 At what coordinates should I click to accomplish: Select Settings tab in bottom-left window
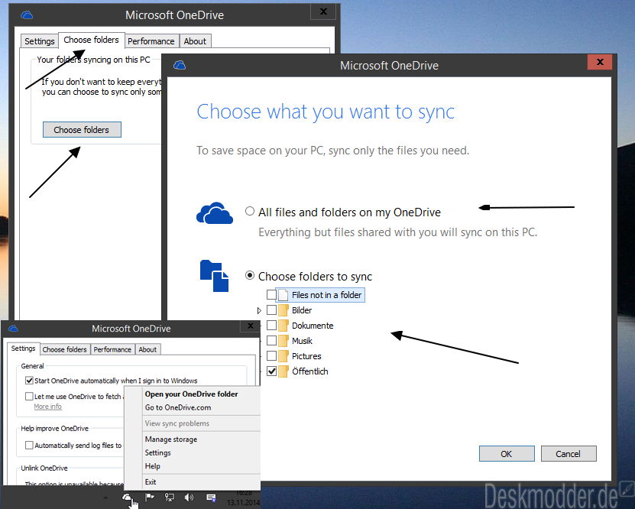(23, 349)
